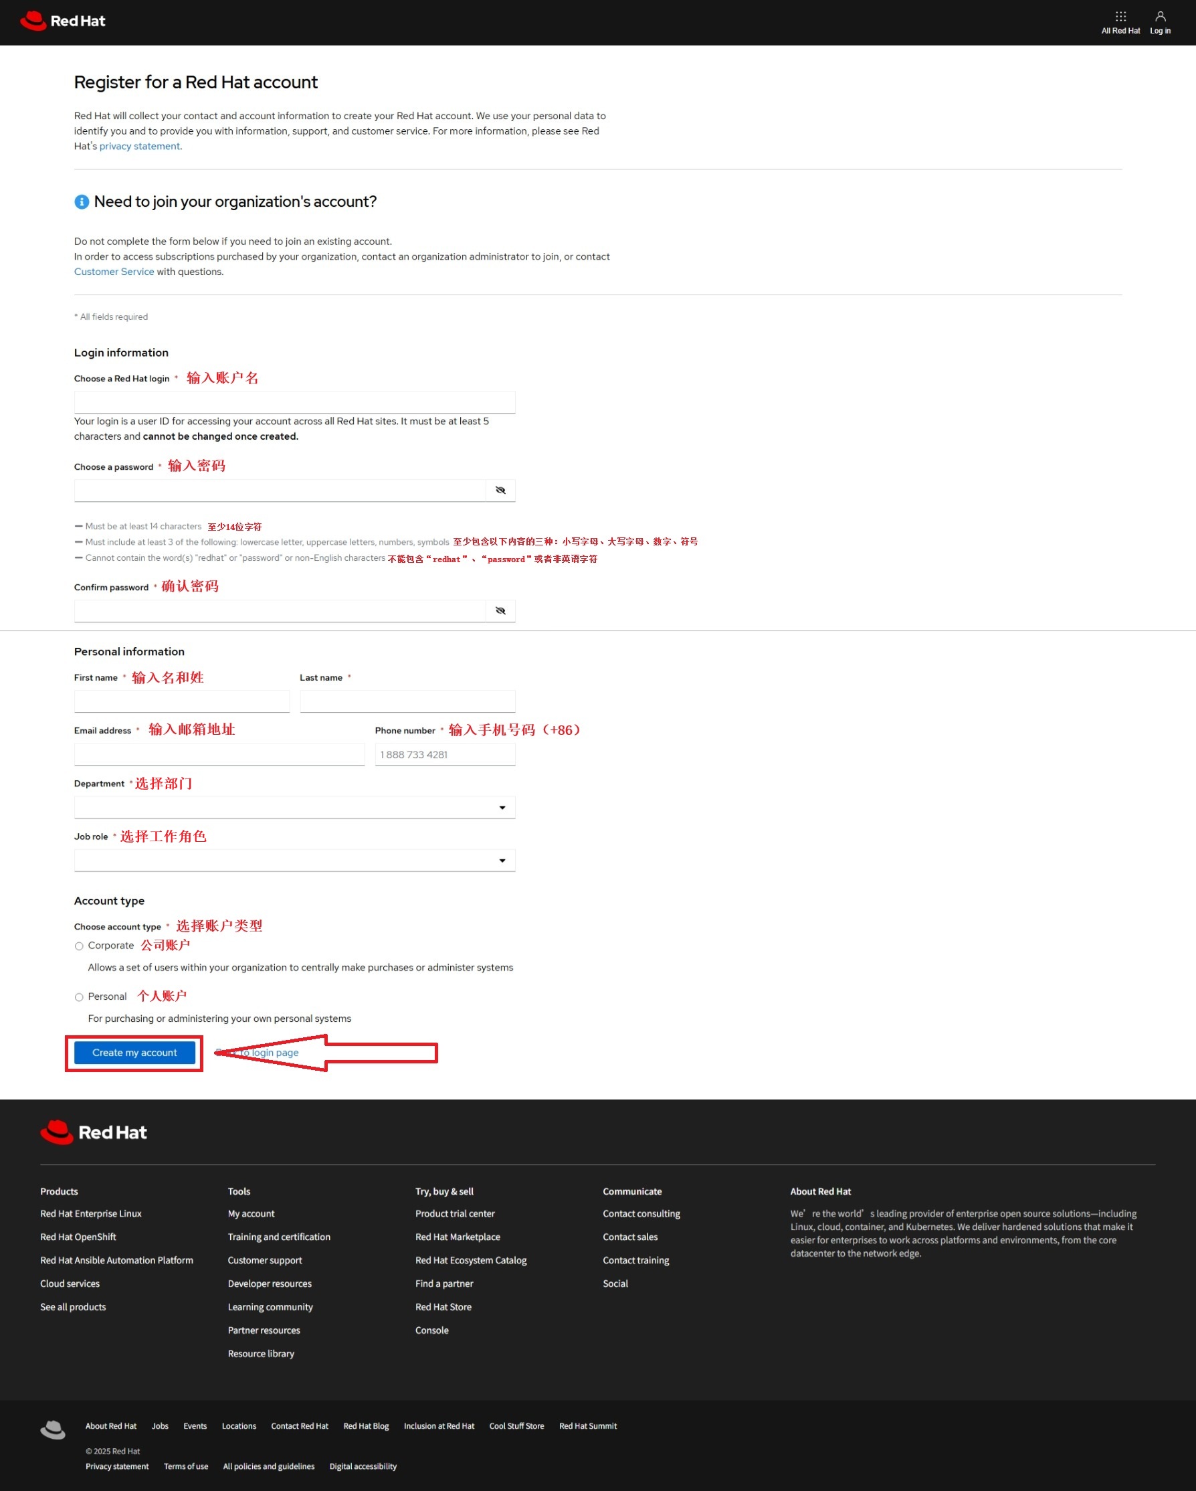This screenshot has width=1196, height=1491.
Task: Click the Email address input field
Action: 219,754
